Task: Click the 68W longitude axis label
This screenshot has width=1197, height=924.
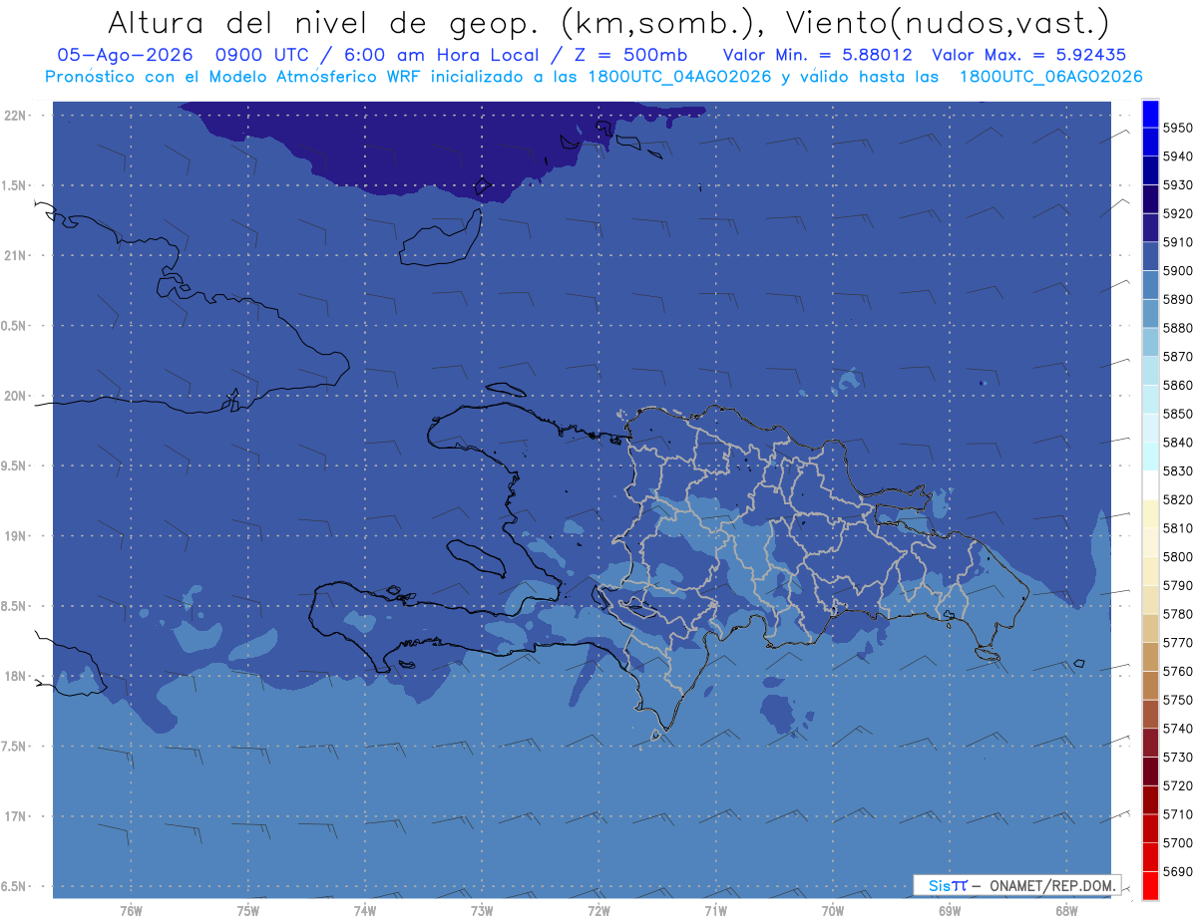Action: click(x=1065, y=910)
